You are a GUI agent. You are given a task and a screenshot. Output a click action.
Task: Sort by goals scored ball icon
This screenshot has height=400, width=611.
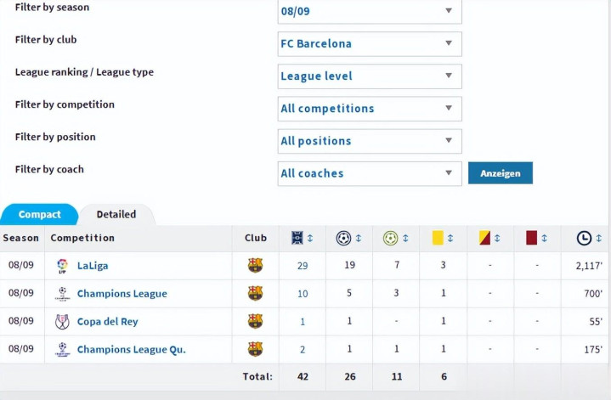(343, 239)
